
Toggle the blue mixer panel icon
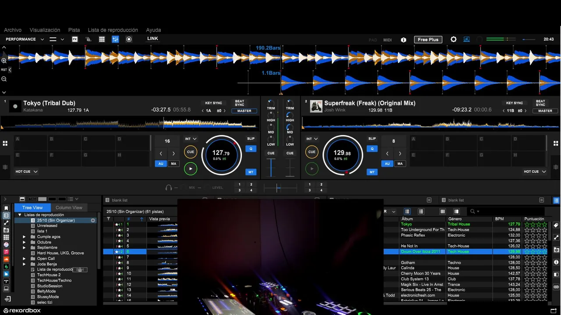tap(115, 39)
